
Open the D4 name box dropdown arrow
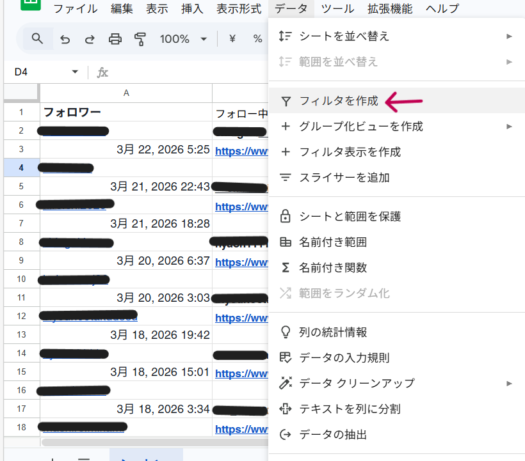point(75,72)
